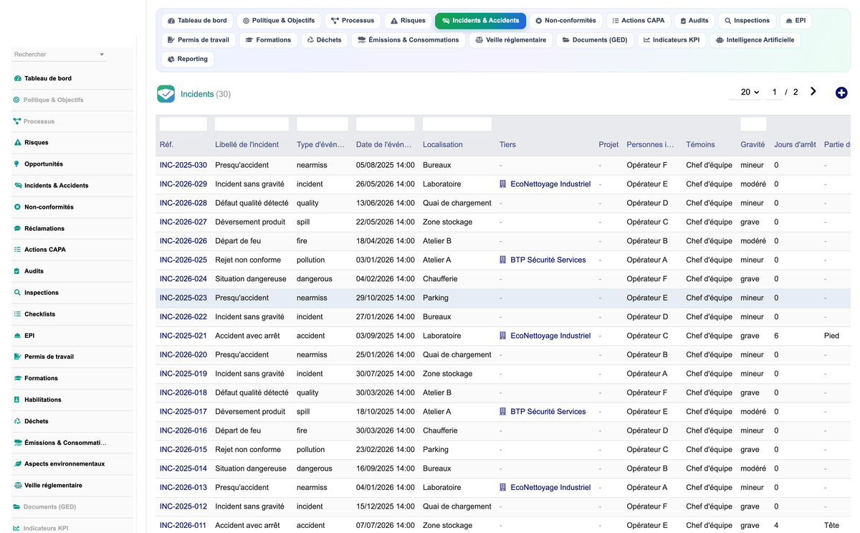
Task: Open EcoNettoyage Industriel link in INC-2026-013 row
Action: pos(550,488)
